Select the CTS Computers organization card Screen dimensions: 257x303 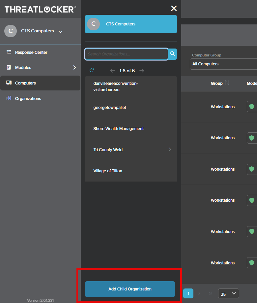coord(131,24)
